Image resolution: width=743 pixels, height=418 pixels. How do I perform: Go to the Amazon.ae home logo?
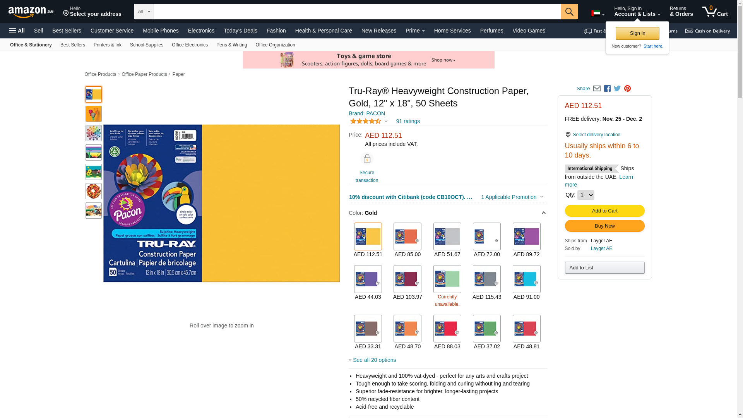coord(31,12)
